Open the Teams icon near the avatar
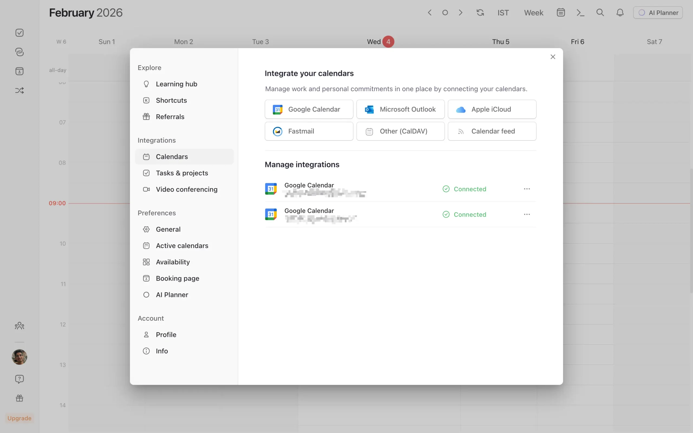The image size is (693, 433). [x=19, y=326]
